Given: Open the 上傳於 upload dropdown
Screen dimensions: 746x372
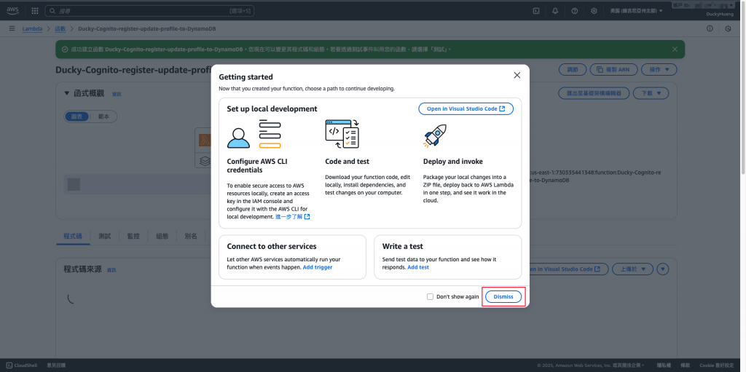Looking at the screenshot, I should tap(632, 269).
